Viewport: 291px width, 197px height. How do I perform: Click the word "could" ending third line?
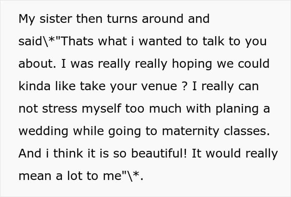point(254,64)
